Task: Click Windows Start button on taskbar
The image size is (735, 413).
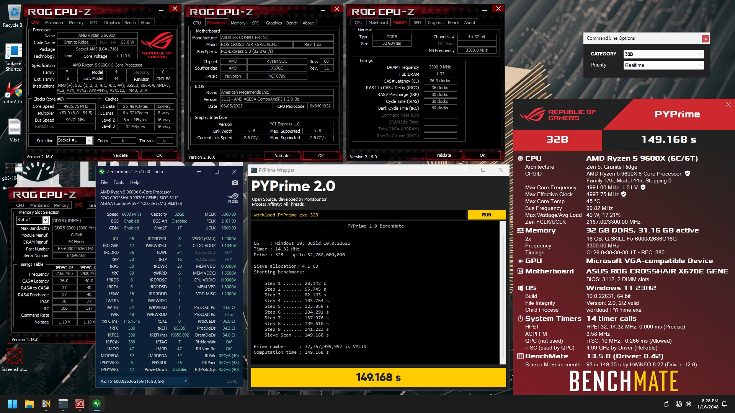Action: [12, 404]
